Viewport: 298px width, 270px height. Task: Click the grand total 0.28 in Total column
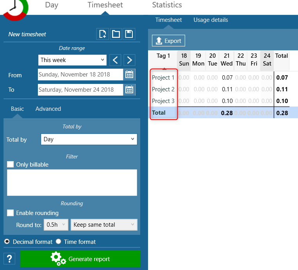[282, 113]
